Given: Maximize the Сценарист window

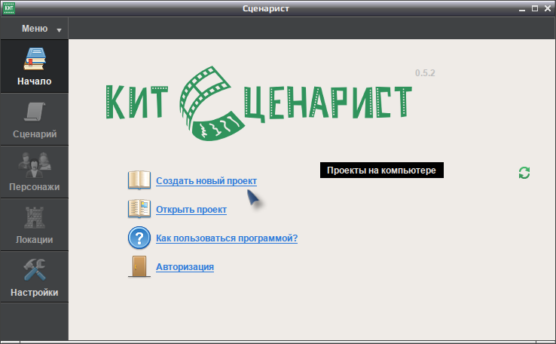Looking at the screenshot, I should click(x=535, y=8).
